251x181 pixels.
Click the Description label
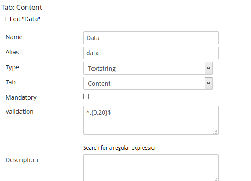(x=22, y=160)
